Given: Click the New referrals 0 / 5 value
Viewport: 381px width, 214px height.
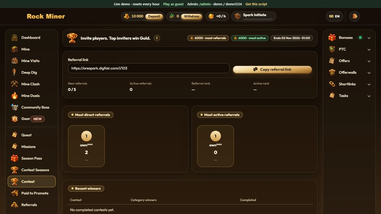Looking at the screenshot, I should (x=72, y=90).
